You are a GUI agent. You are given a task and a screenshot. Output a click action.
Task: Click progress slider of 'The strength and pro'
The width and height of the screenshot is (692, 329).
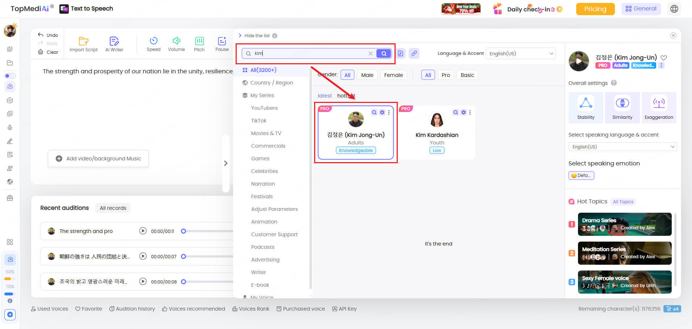click(x=208, y=231)
